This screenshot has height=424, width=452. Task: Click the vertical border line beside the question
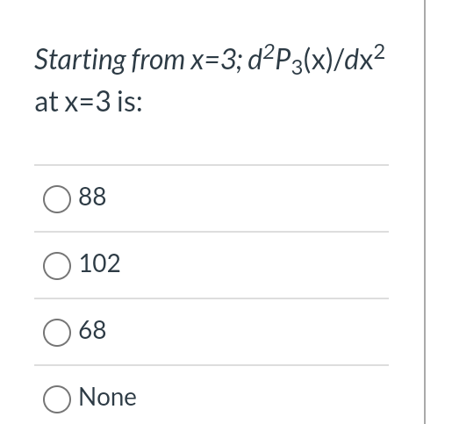(x=425, y=212)
